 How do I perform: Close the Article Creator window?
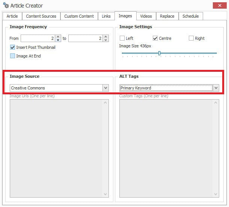pyautogui.click(x=220, y=6)
